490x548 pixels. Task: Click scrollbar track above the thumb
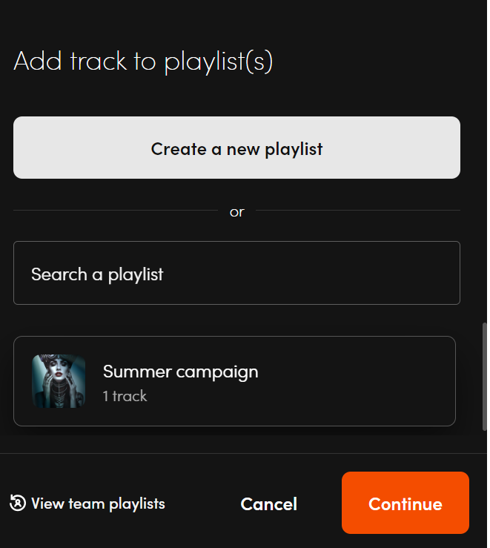click(x=484, y=161)
